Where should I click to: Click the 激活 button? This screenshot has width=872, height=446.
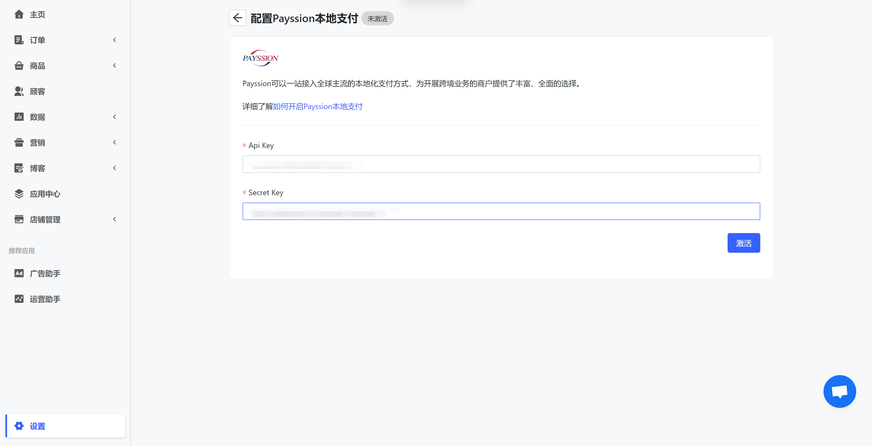(x=744, y=243)
